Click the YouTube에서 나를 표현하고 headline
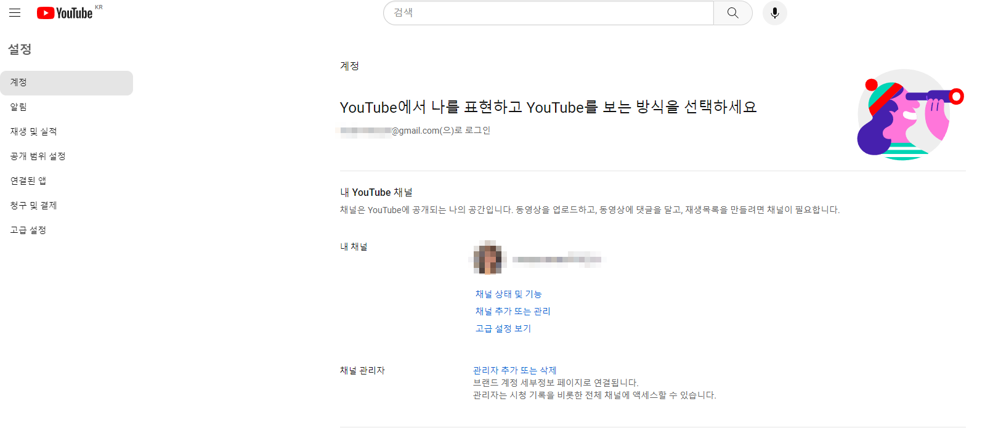The width and height of the screenshot is (985, 433). (x=548, y=107)
